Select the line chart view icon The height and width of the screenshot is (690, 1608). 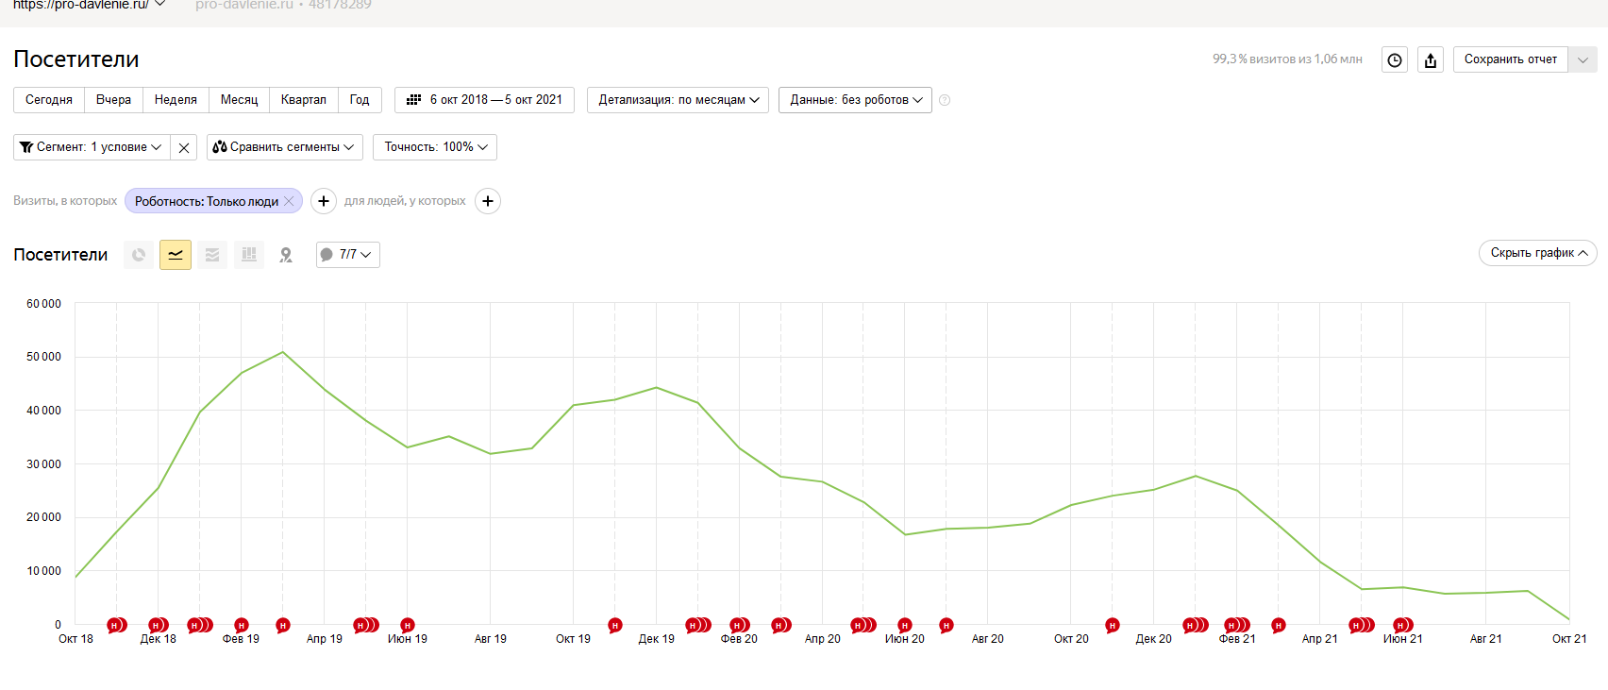click(176, 255)
